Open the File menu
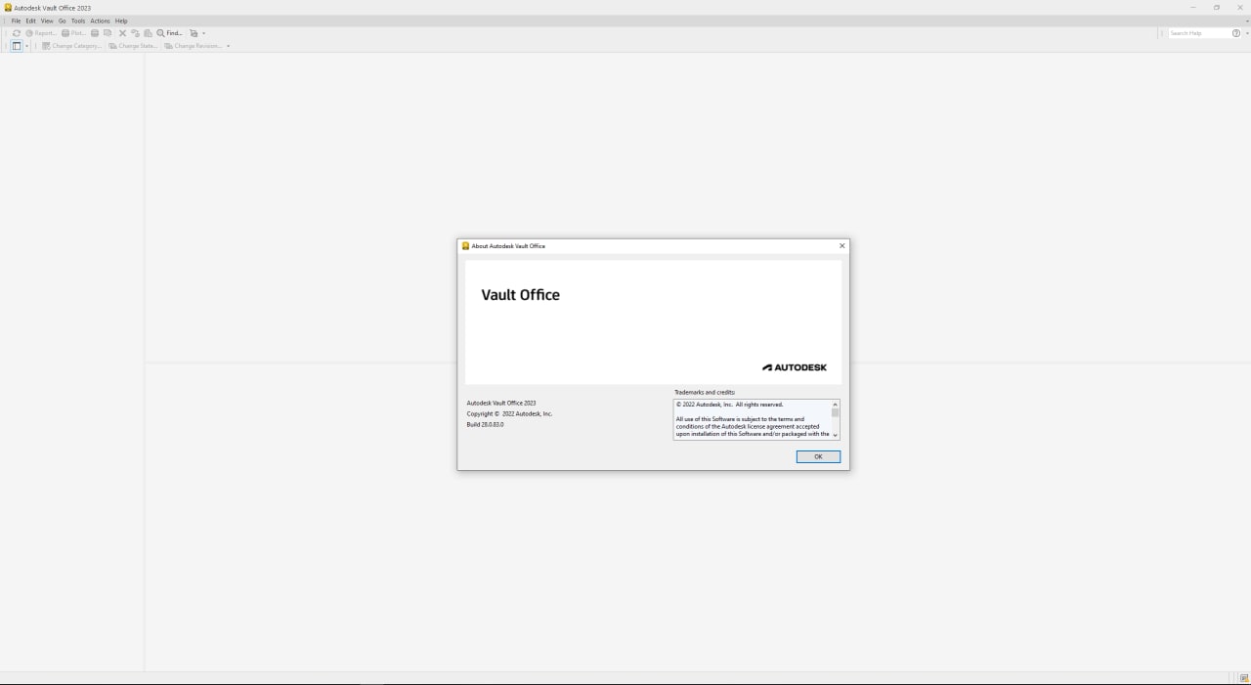The width and height of the screenshot is (1251, 685). (x=16, y=21)
